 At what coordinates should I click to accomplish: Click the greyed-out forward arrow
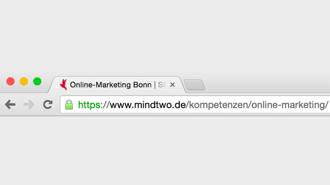29,104
